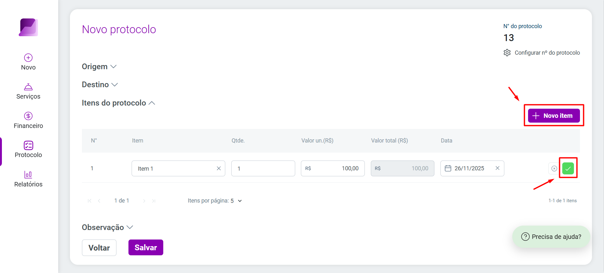Open Relatórios section
Image resolution: width=604 pixels, height=273 pixels.
pyautogui.click(x=28, y=179)
